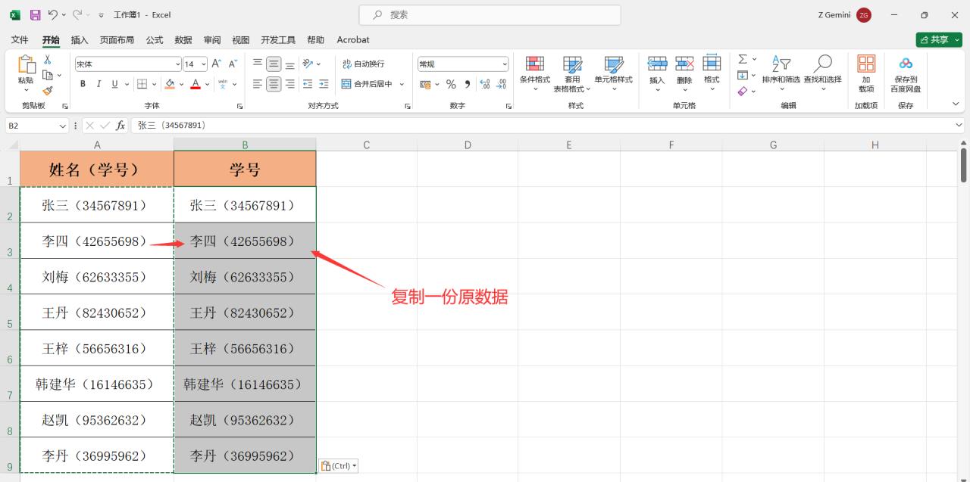Open the 文件 menu
This screenshot has height=482, width=970.
(x=20, y=40)
